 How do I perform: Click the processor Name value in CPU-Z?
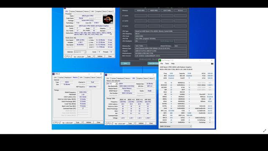pyautogui.click(x=88, y=16)
